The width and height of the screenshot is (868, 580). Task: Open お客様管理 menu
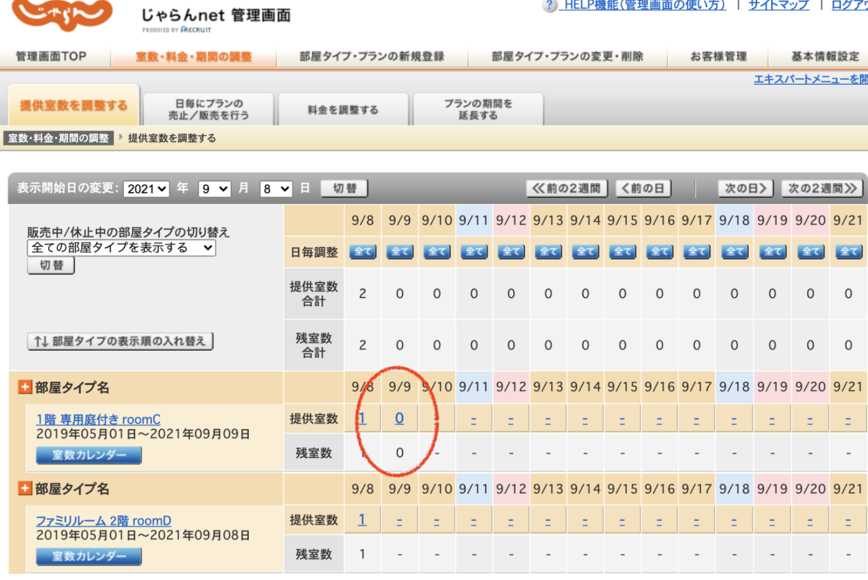[718, 57]
